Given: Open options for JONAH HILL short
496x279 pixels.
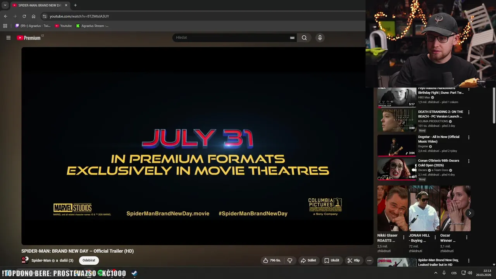Looking at the screenshot, I should 435,237.
